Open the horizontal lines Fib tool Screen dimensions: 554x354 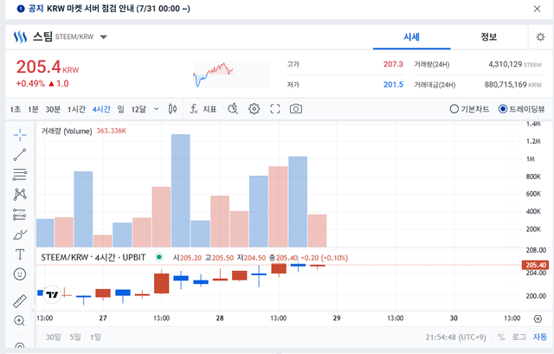click(20, 174)
